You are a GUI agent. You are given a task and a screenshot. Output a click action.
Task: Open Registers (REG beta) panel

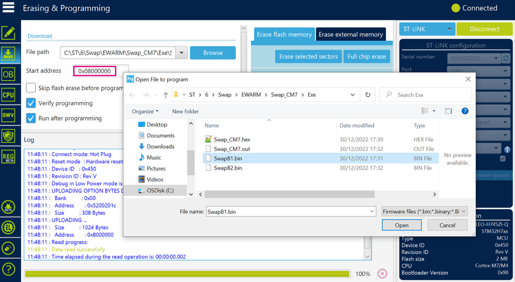tap(8, 157)
